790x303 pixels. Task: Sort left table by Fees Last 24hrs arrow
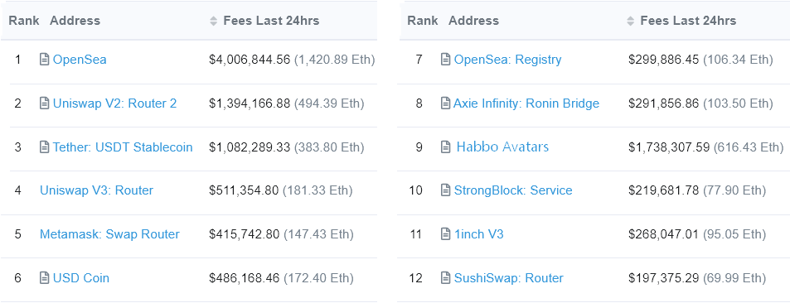214,21
